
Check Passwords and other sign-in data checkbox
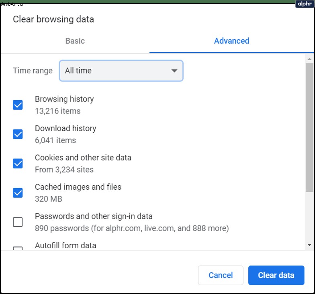(18, 222)
